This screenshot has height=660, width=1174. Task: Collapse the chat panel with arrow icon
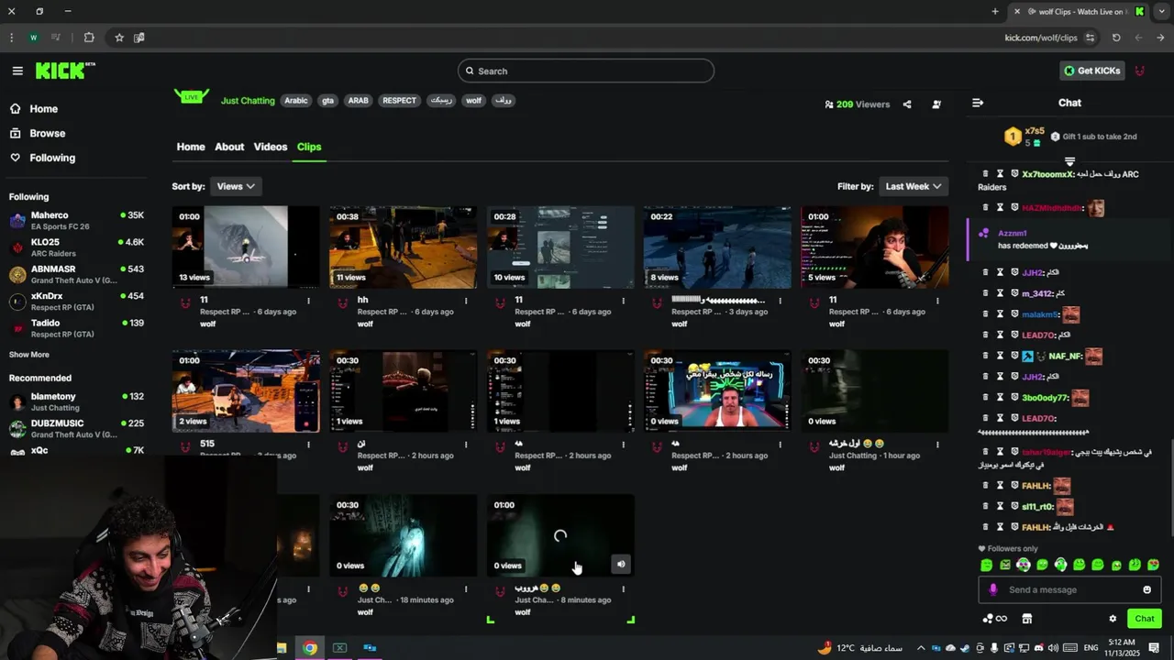pos(978,103)
